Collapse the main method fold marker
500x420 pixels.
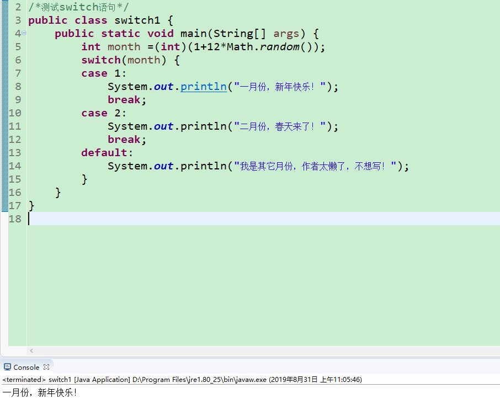(x=24, y=33)
